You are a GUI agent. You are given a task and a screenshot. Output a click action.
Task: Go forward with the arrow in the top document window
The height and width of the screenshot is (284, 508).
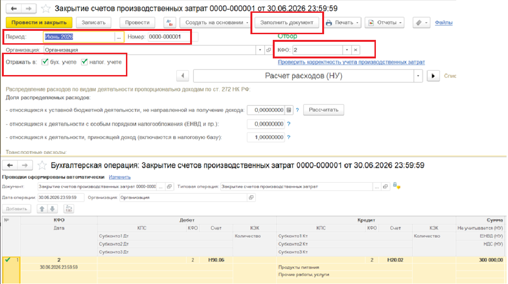29,9
